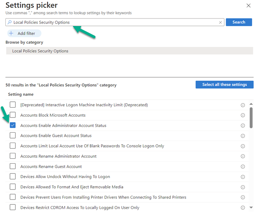This screenshot has height=218, width=258.
Task: Show info for Accounts Rename Guest Account
Action: [243, 166]
